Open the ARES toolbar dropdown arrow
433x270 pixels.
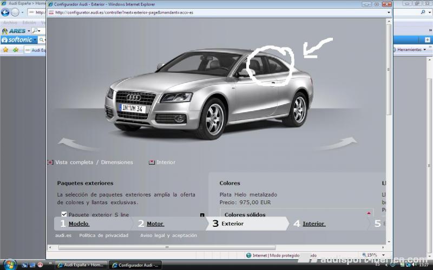pos(29,31)
